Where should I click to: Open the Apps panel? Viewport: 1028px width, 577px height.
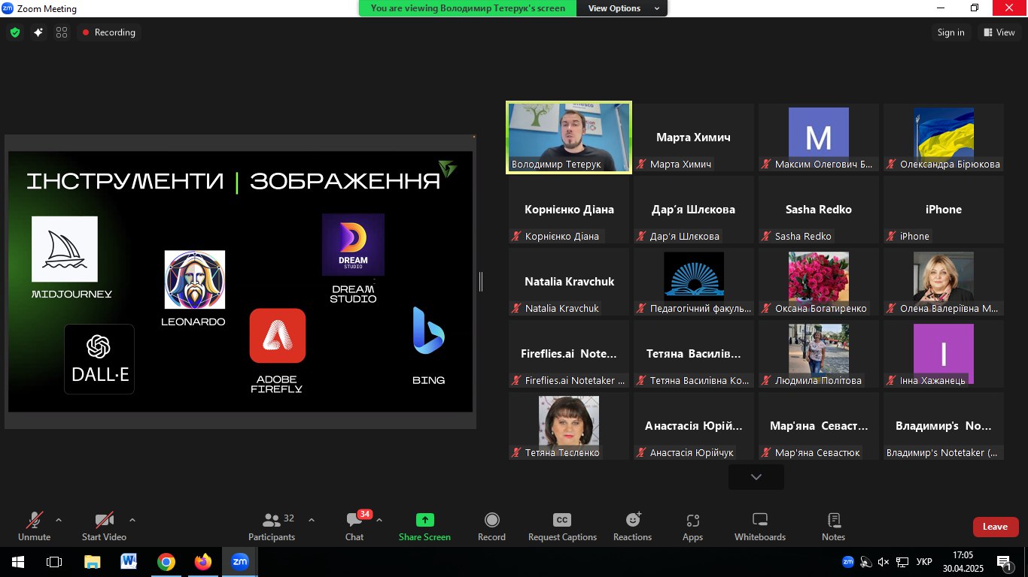(x=692, y=526)
